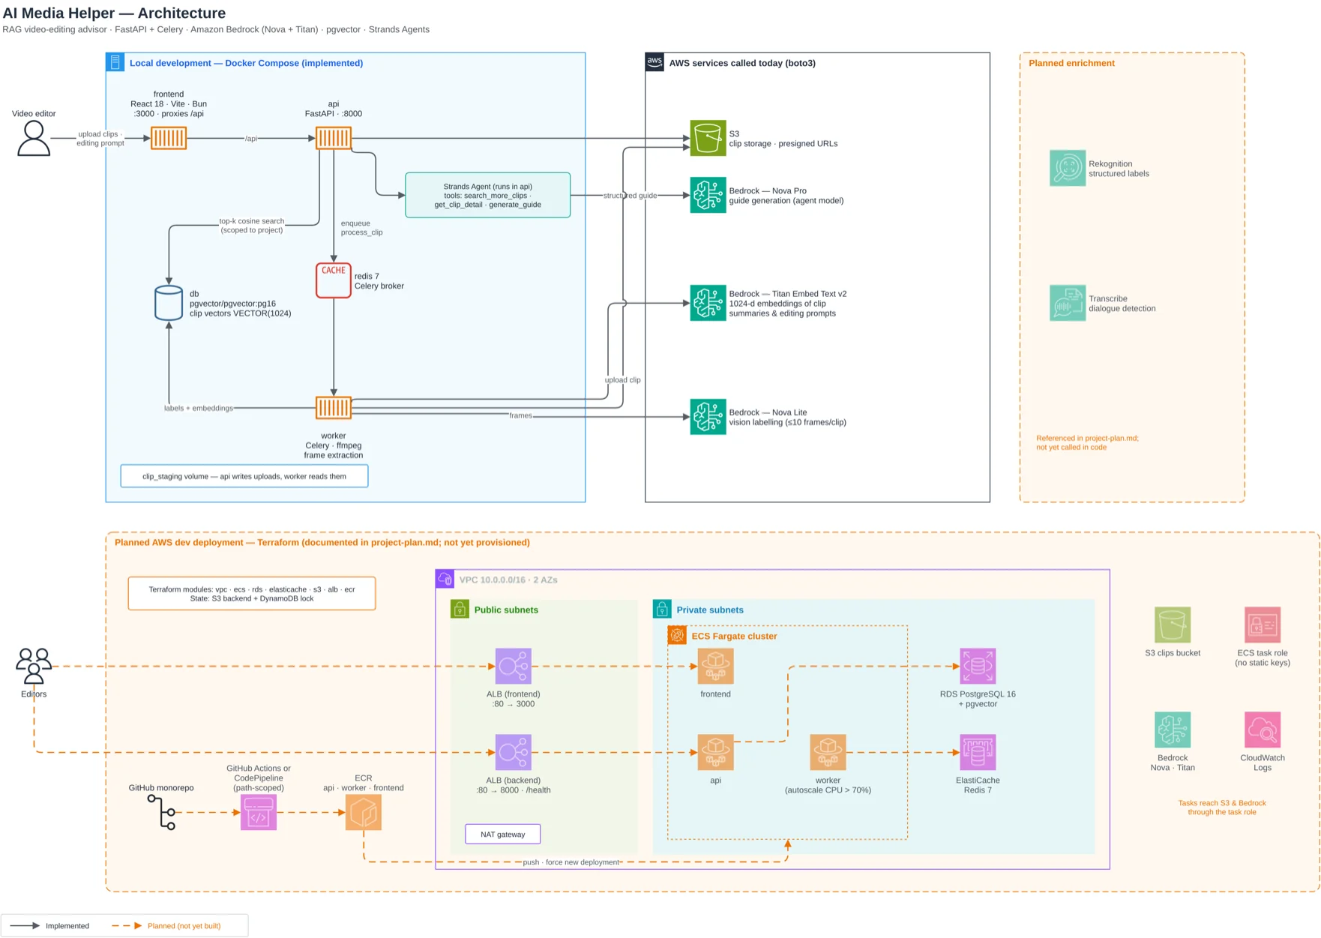1321x938 pixels.
Task: Select the Editors group icon
Action: [34, 666]
